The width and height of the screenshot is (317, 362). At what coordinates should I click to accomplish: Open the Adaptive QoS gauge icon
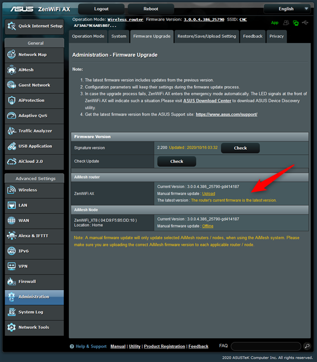[12, 116]
